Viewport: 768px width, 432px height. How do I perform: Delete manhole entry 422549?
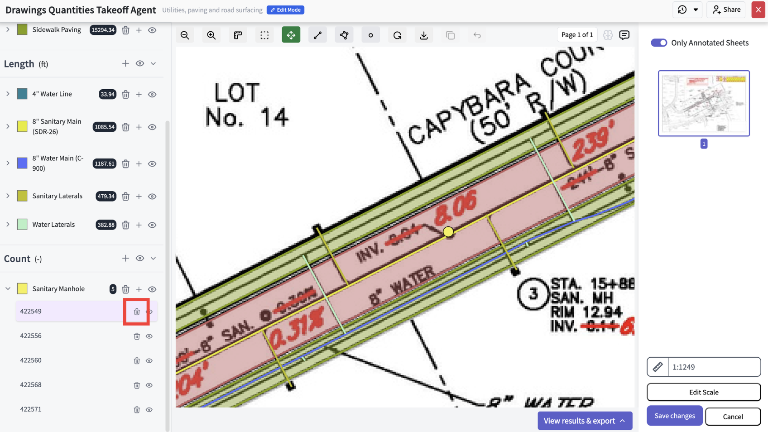point(137,312)
